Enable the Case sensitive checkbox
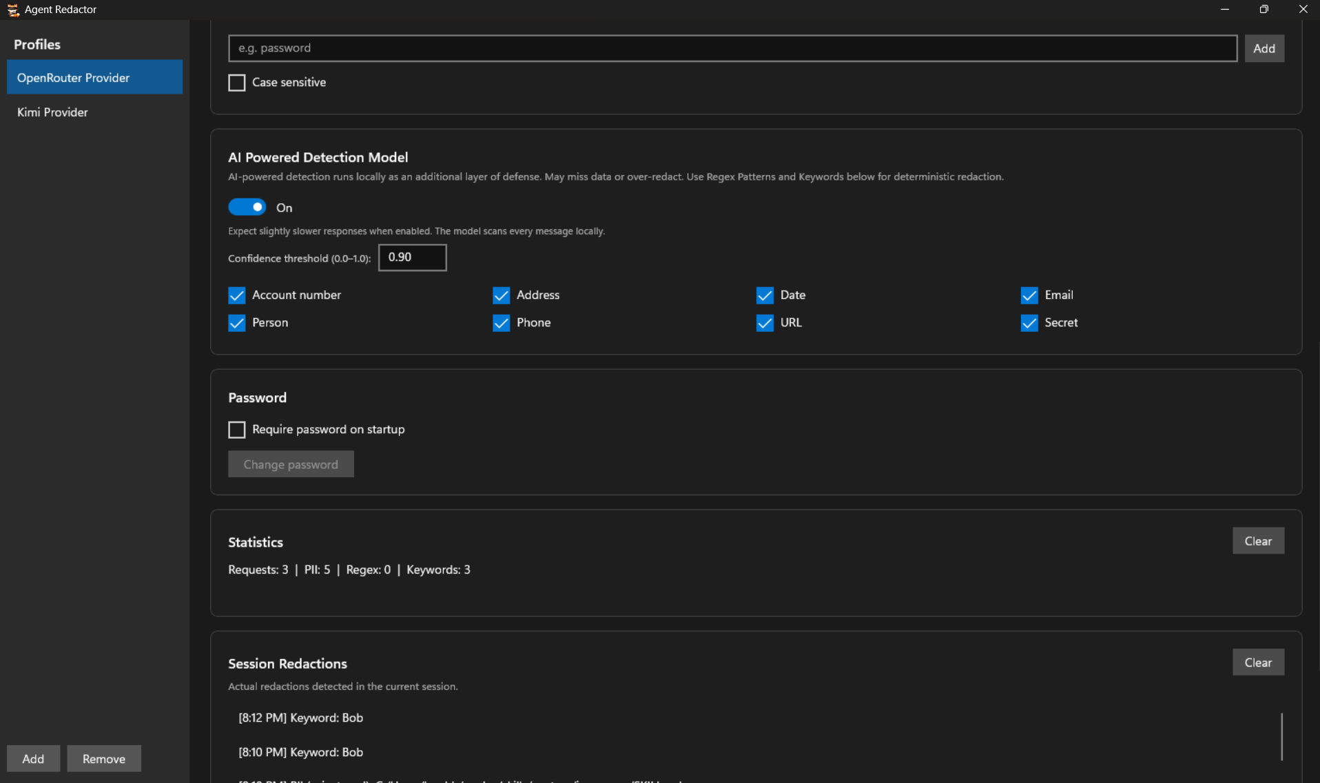This screenshot has height=783, width=1320. (237, 83)
